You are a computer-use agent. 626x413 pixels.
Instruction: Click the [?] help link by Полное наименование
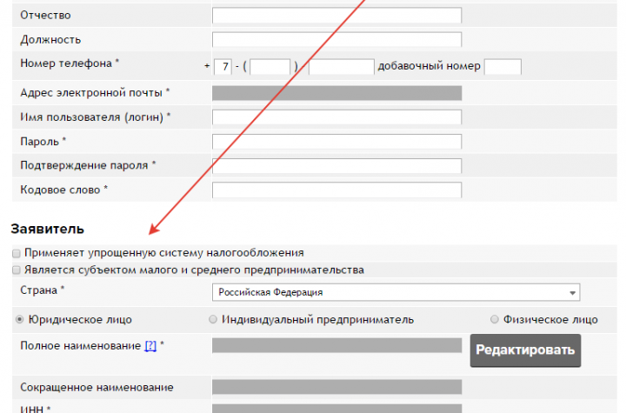150,346
